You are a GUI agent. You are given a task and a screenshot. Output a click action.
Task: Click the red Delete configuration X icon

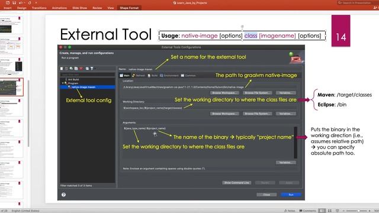coord(81,69)
